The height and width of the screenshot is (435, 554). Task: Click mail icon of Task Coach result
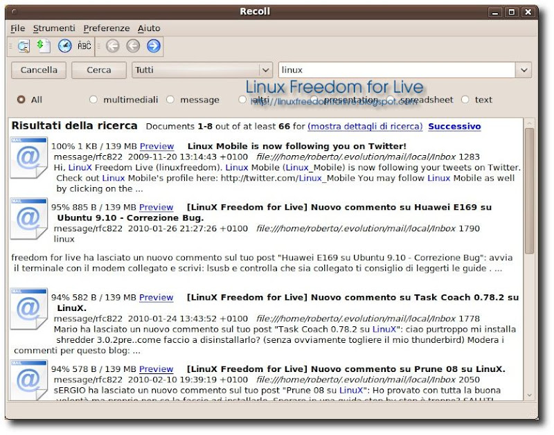[28, 309]
